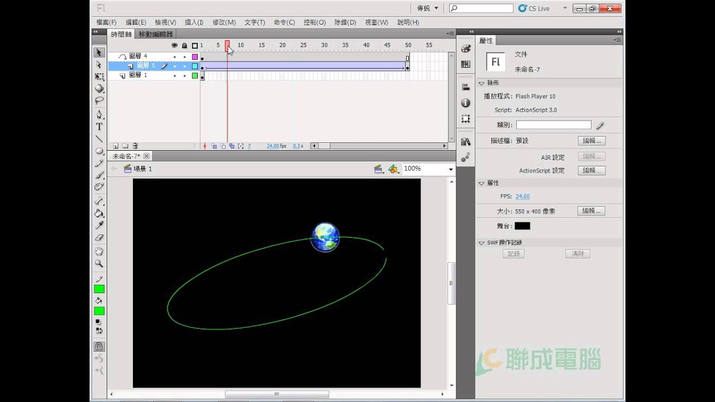
Task: Open the Align panel icon
Action: (x=465, y=87)
